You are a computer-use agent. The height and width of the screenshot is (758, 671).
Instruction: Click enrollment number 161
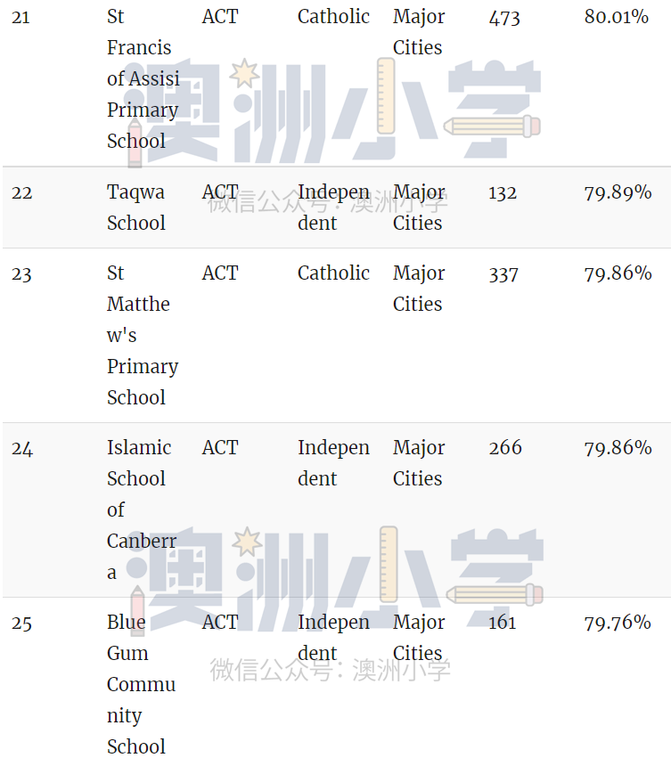pyautogui.click(x=503, y=622)
